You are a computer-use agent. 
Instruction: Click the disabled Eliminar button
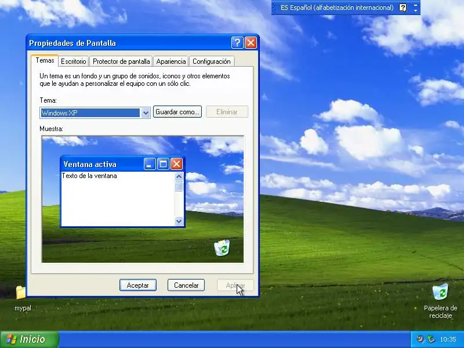[x=227, y=112]
